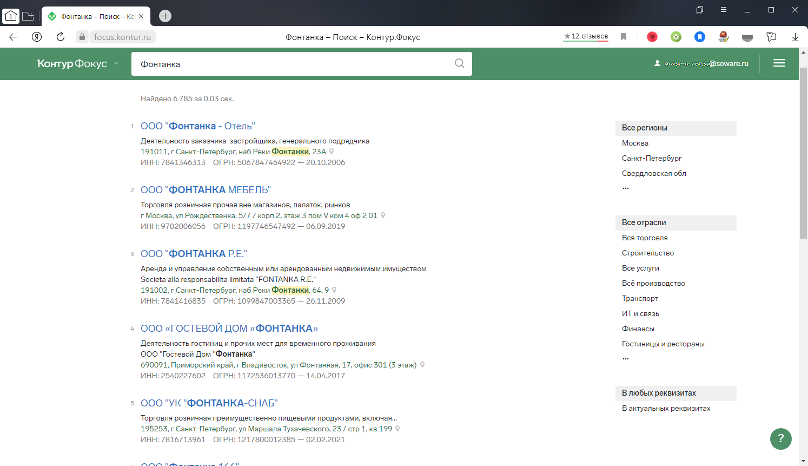The height and width of the screenshot is (466, 808).
Task: Click the 12 отзывов reviews badge
Action: (x=586, y=36)
